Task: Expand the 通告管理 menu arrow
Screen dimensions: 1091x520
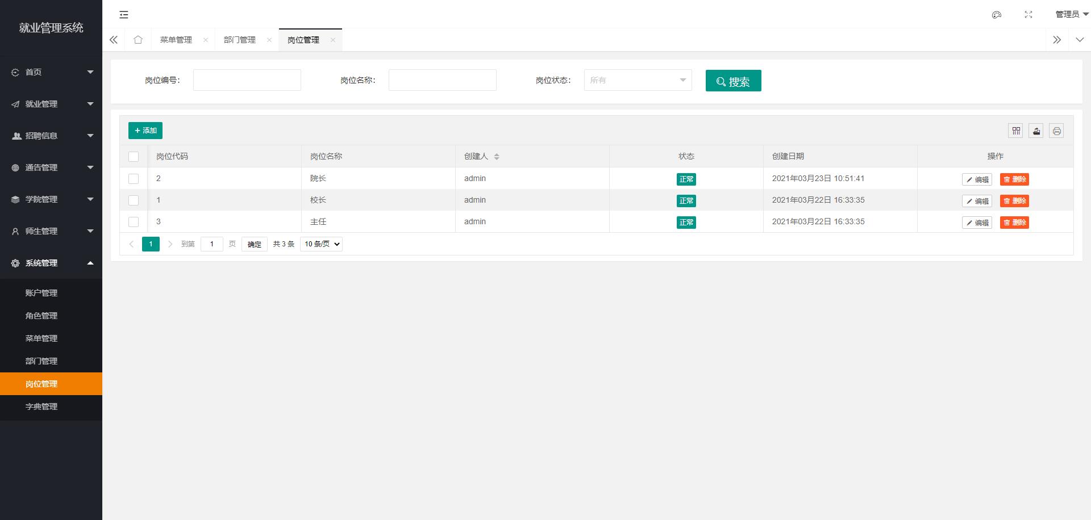Action: pos(90,167)
